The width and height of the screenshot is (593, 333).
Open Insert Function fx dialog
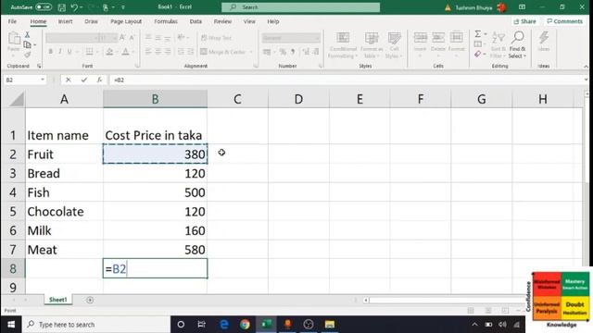[x=99, y=80]
